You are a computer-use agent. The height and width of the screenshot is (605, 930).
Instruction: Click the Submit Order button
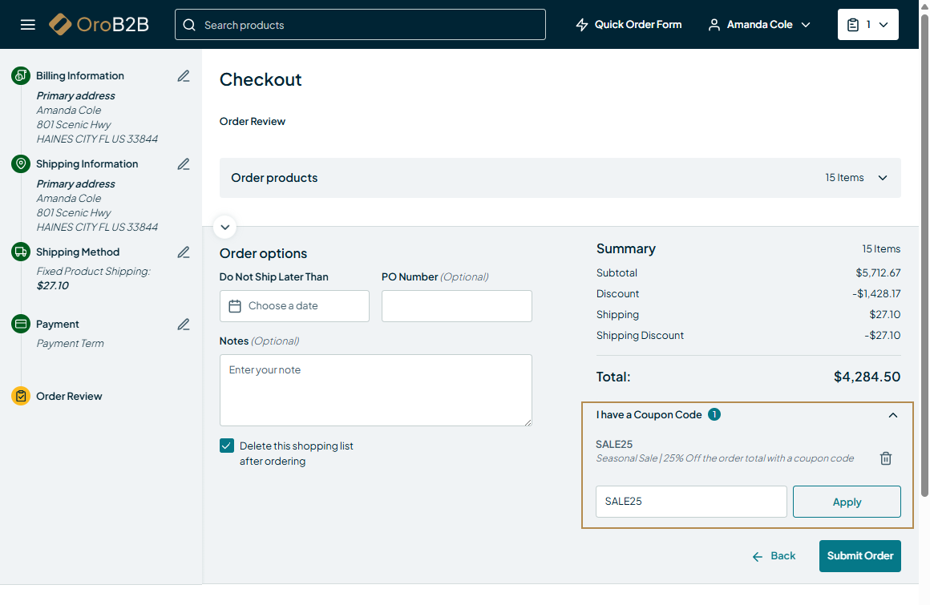tap(859, 556)
